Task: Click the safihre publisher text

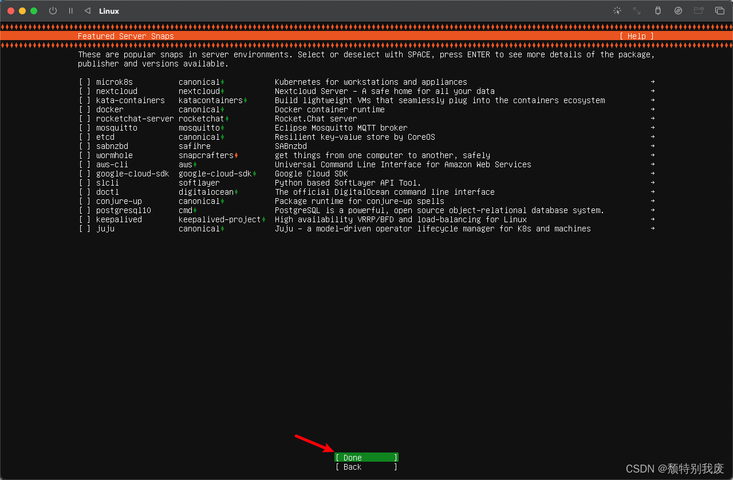Action: coord(195,146)
